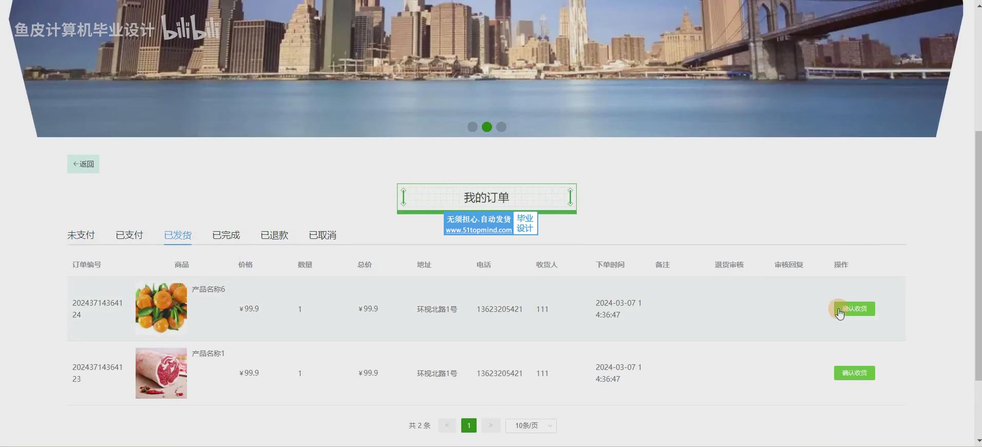Click order number 20243714364123

pos(98,373)
